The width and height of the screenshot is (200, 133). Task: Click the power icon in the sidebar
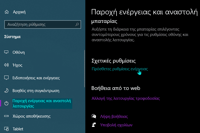click(x=7, y=103)
